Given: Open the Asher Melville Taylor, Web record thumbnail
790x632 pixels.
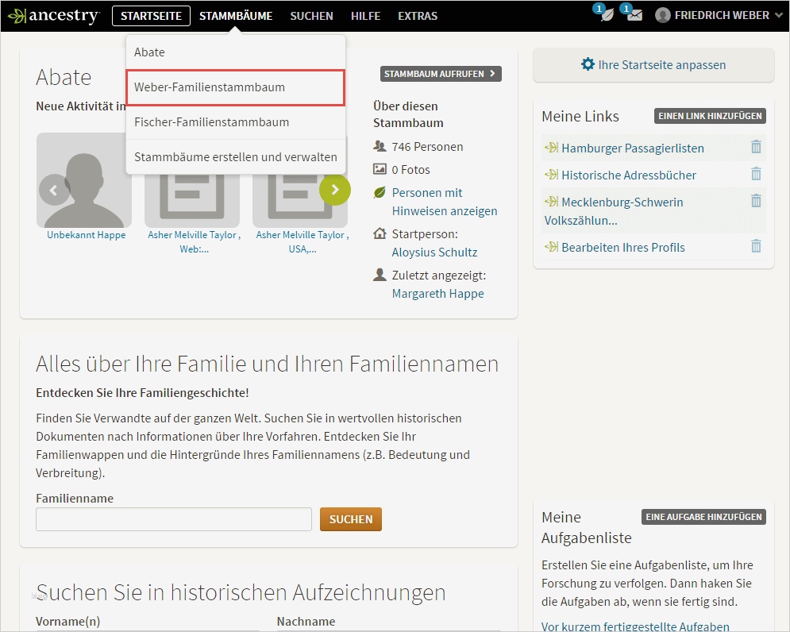Looking at the screenshot, I should pos(192,199).
